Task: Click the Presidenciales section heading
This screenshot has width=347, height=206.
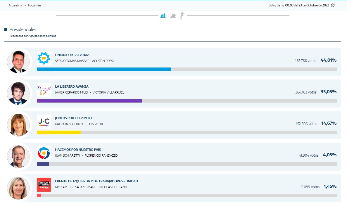Action: (23, 30)
